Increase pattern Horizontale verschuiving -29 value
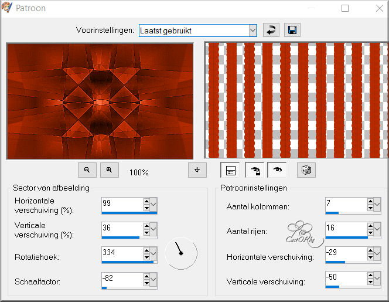This screenshot has height=302, width=389. click(370, 250)
